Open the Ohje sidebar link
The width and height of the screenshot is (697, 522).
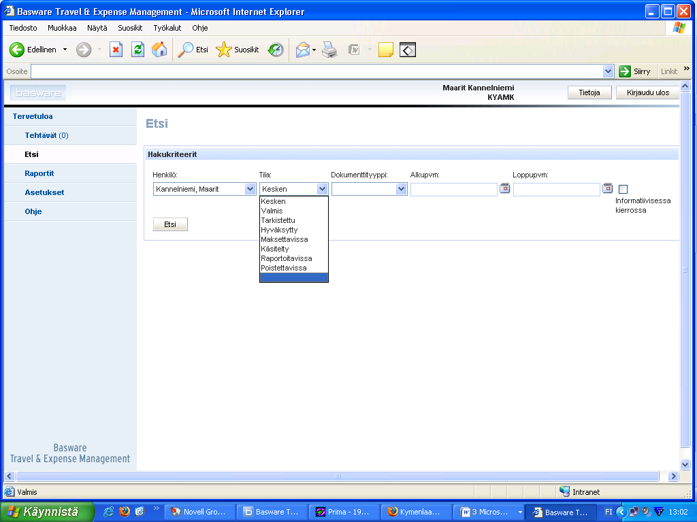tap(33, 212)
